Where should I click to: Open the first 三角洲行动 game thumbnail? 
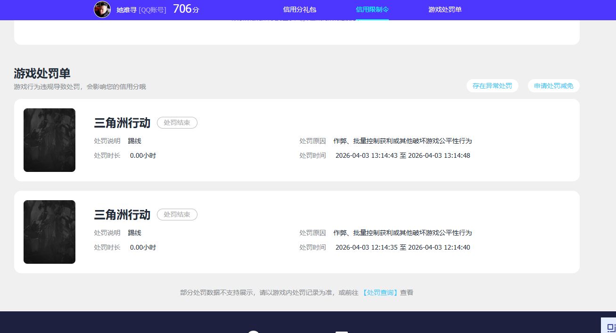point(49,140)
